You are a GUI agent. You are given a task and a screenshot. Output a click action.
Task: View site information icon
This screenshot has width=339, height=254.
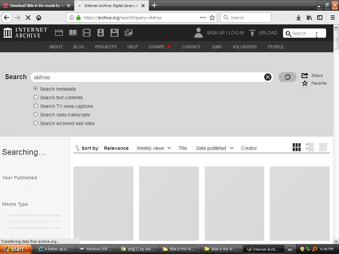pos(72,18)
